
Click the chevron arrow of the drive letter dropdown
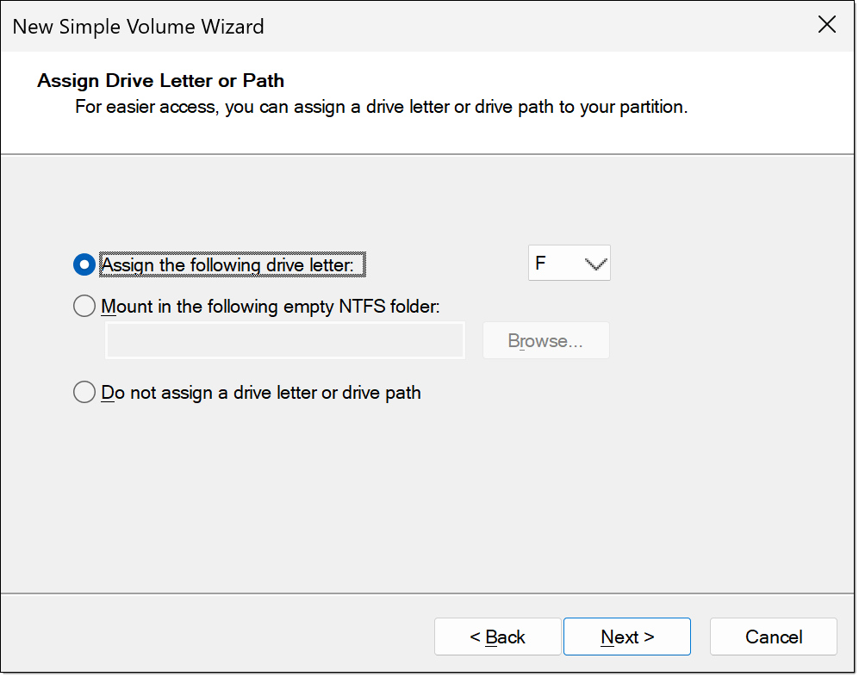596,264
